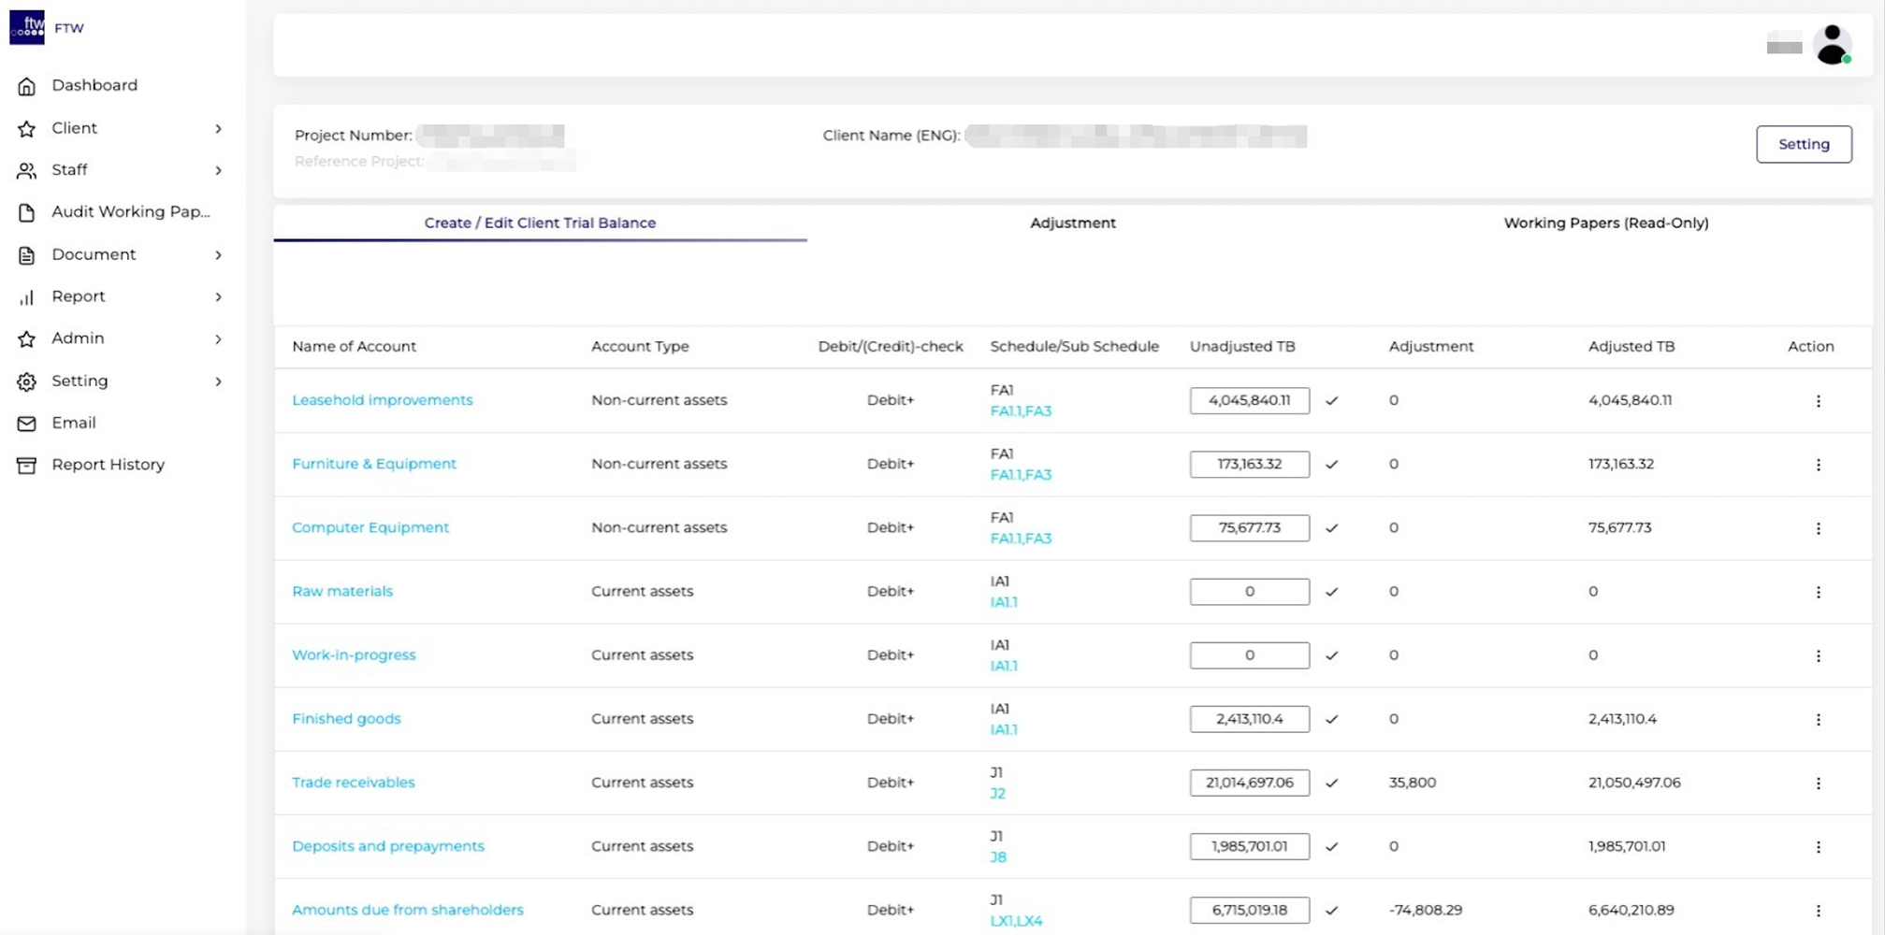Screen dimensions: 1885x935
Task: Click the Email envelope icon
Action: [26, 424]
